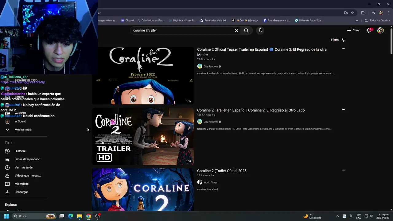Image resolution: width=393 pixels, height=221 pixels.
Task: Open the Chrome profile avatar
Action: pyautogui.click(x=381, y=13)
